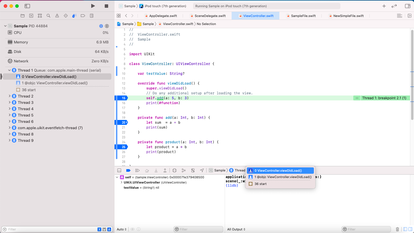This screenshot has height=233, width=414.
Task: Open the Debug Memory Graph icon
Action: [x=184, y=170]
